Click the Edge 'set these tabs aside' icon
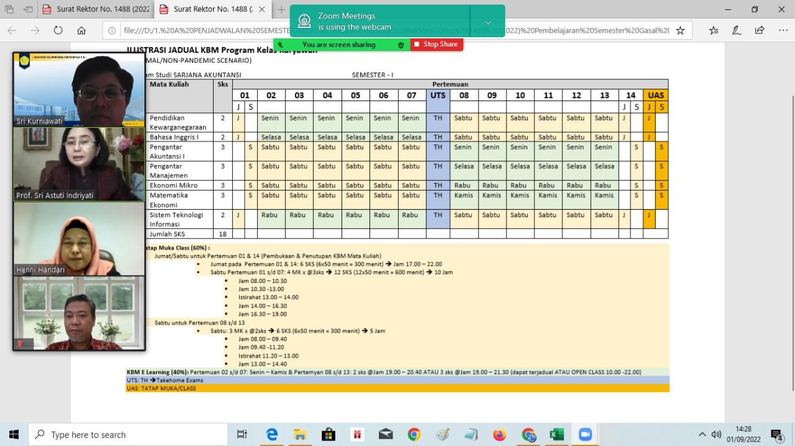This screenshot has width=795, height=446. [x=29, y=9]
